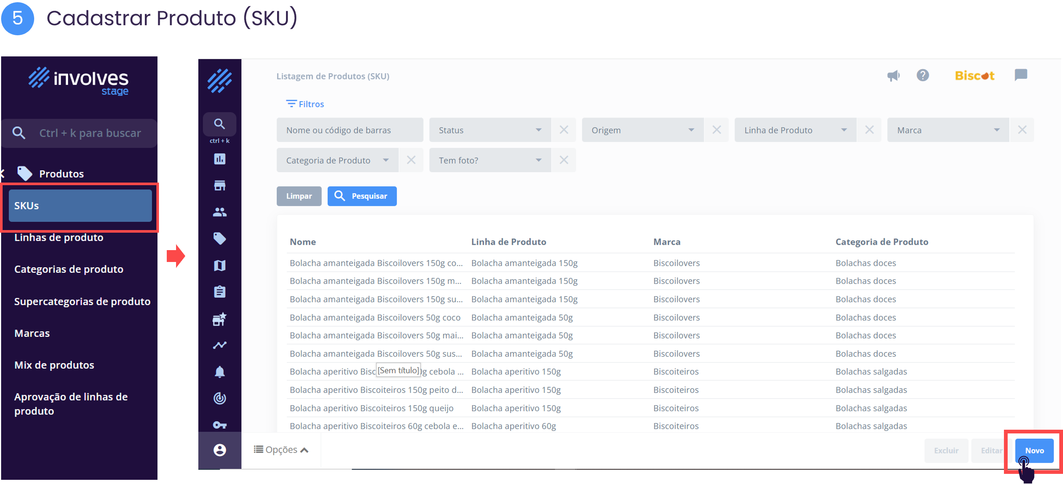The image size is (1063, 485).
Task: Sort by the Linha de Produto column header
Action: coord(508,242)
